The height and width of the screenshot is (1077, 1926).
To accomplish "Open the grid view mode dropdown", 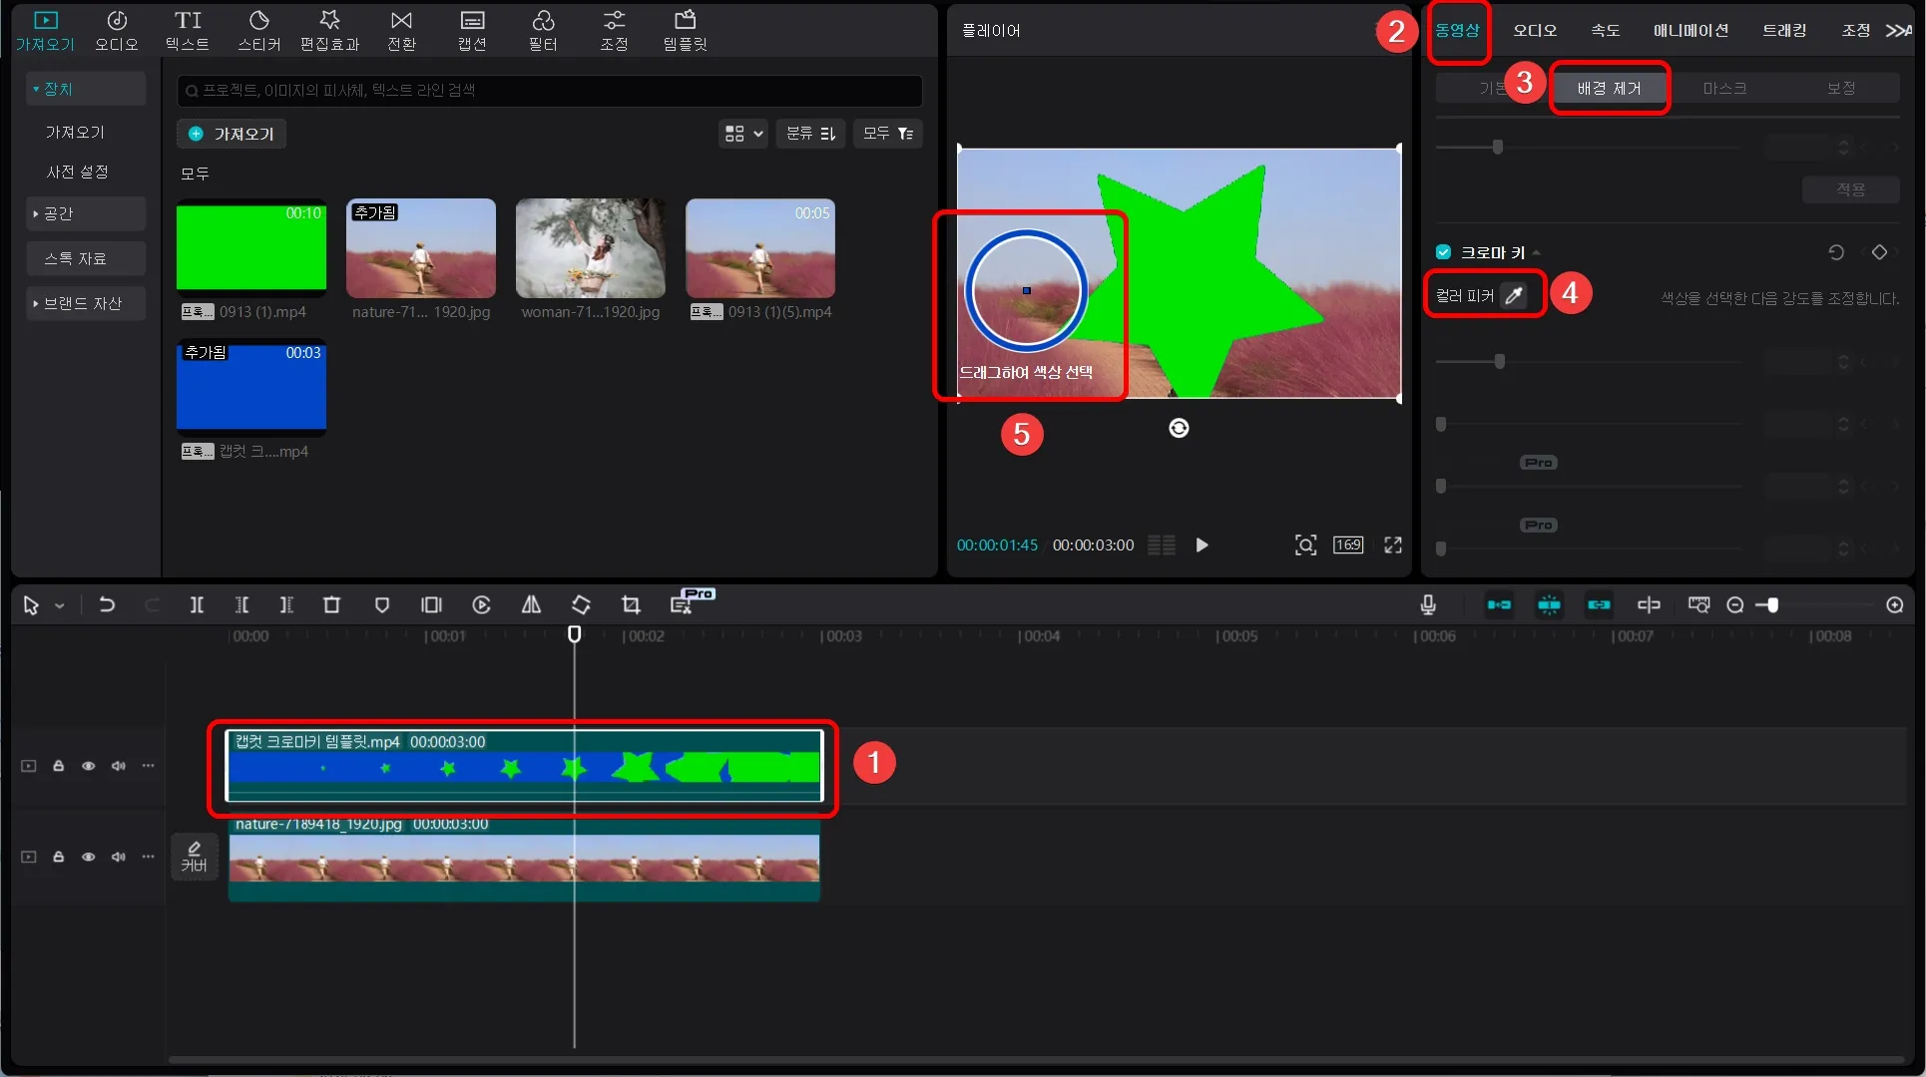I will click(742, 134).
